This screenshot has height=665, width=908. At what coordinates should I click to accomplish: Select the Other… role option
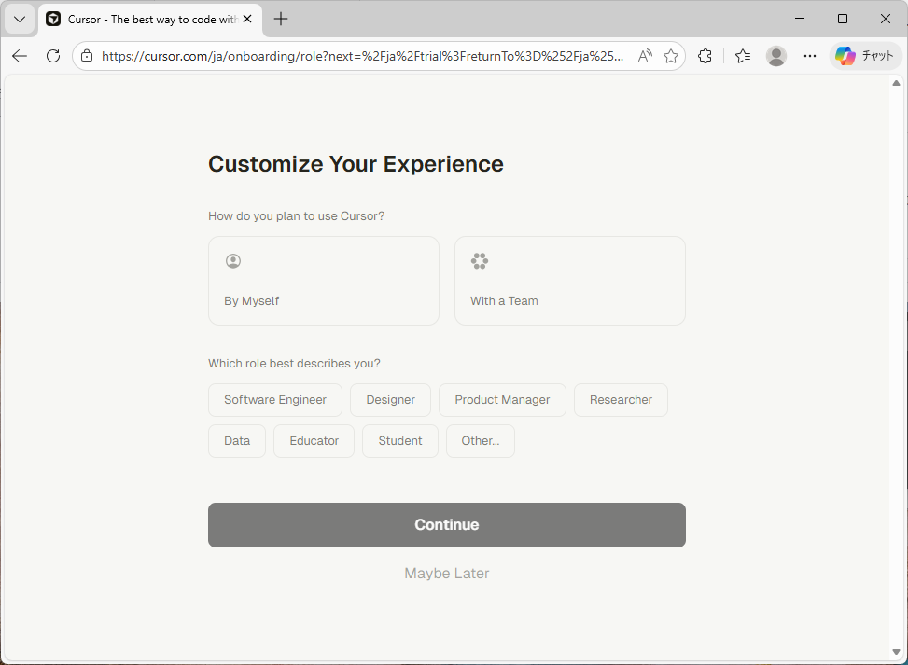tap(480, 441)
